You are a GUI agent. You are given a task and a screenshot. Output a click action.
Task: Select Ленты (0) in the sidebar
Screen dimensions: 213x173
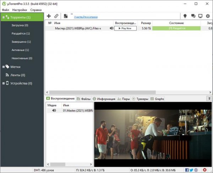click(18, 75)
